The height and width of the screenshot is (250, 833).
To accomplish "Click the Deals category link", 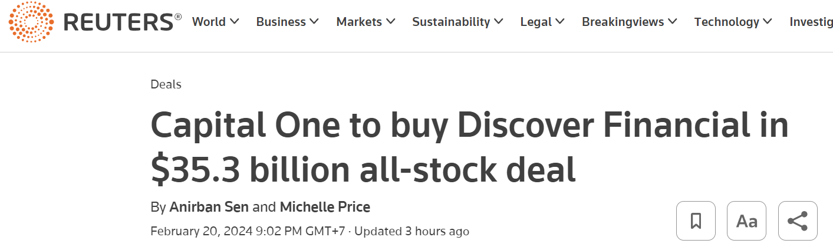I will pos(166,84).
